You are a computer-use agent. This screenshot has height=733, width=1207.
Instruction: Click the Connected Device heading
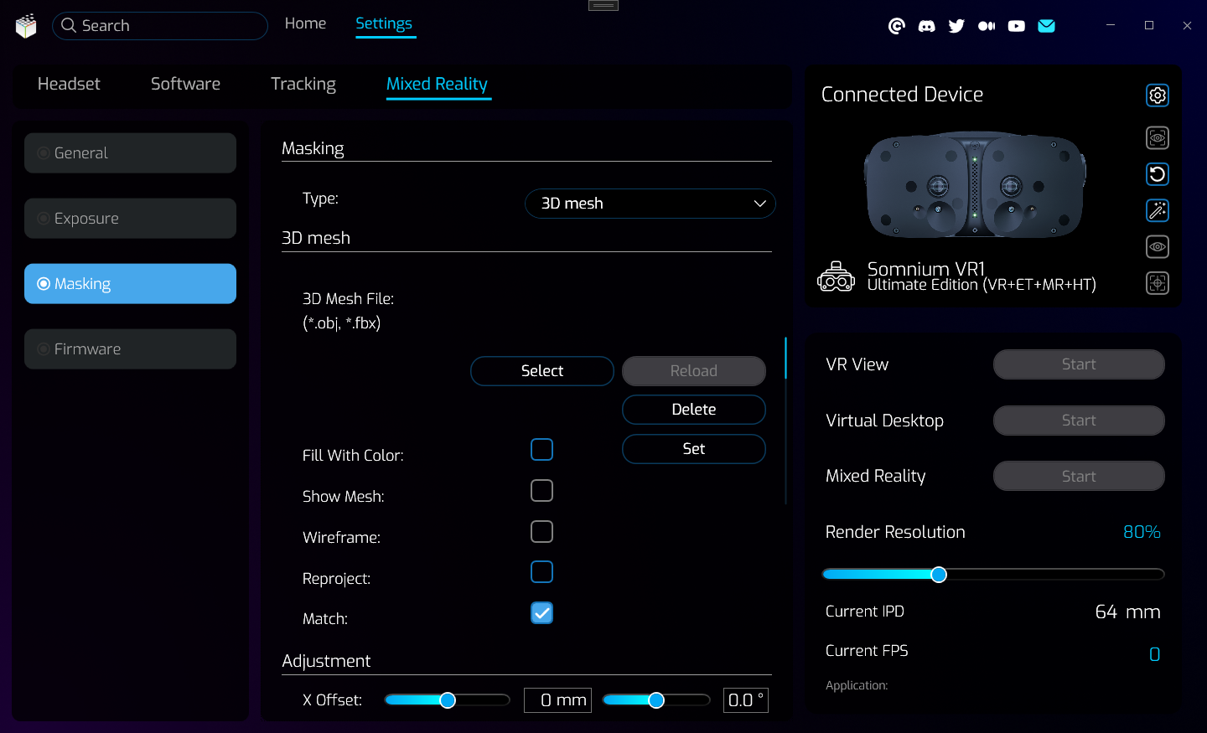(x=902, y=95)
